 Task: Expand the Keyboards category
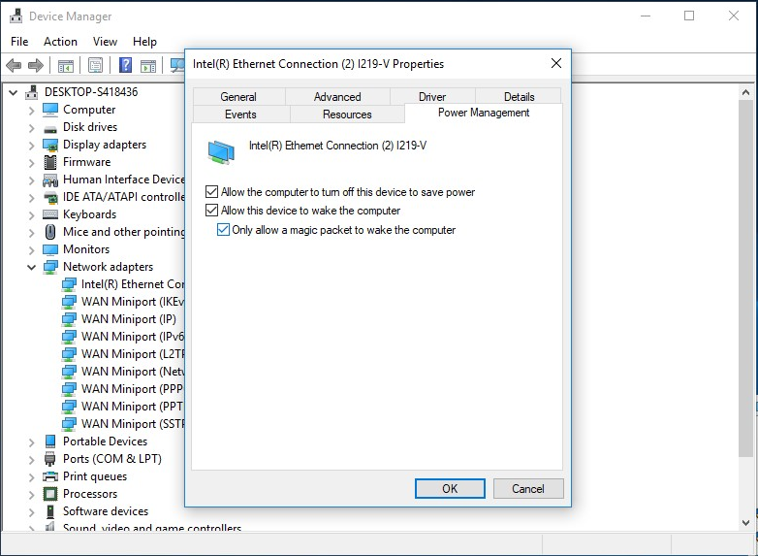[x=31, y=215]
